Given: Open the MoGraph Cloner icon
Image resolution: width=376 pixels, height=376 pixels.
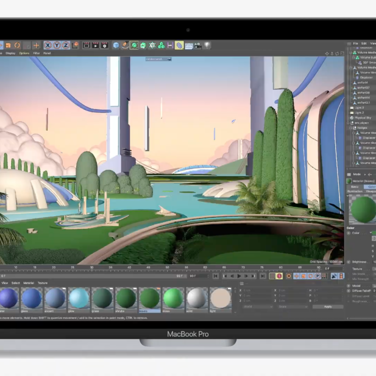Looking at the screenshot, I should coord(152,45).
